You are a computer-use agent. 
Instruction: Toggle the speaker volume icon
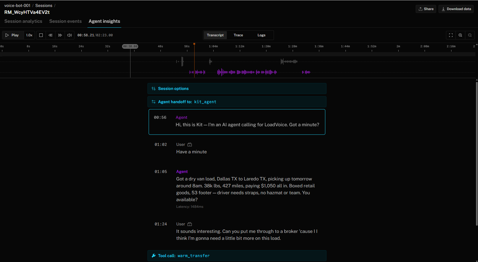[70, 35]
